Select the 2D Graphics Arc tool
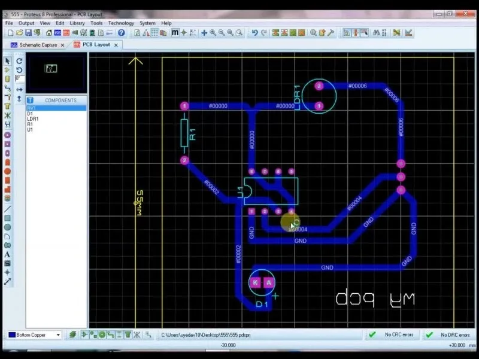The width and height of the screenshot is (479, 359). pos(7,236)
